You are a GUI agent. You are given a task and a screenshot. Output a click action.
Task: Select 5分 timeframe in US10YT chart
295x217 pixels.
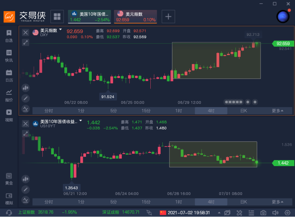(114, 202)
